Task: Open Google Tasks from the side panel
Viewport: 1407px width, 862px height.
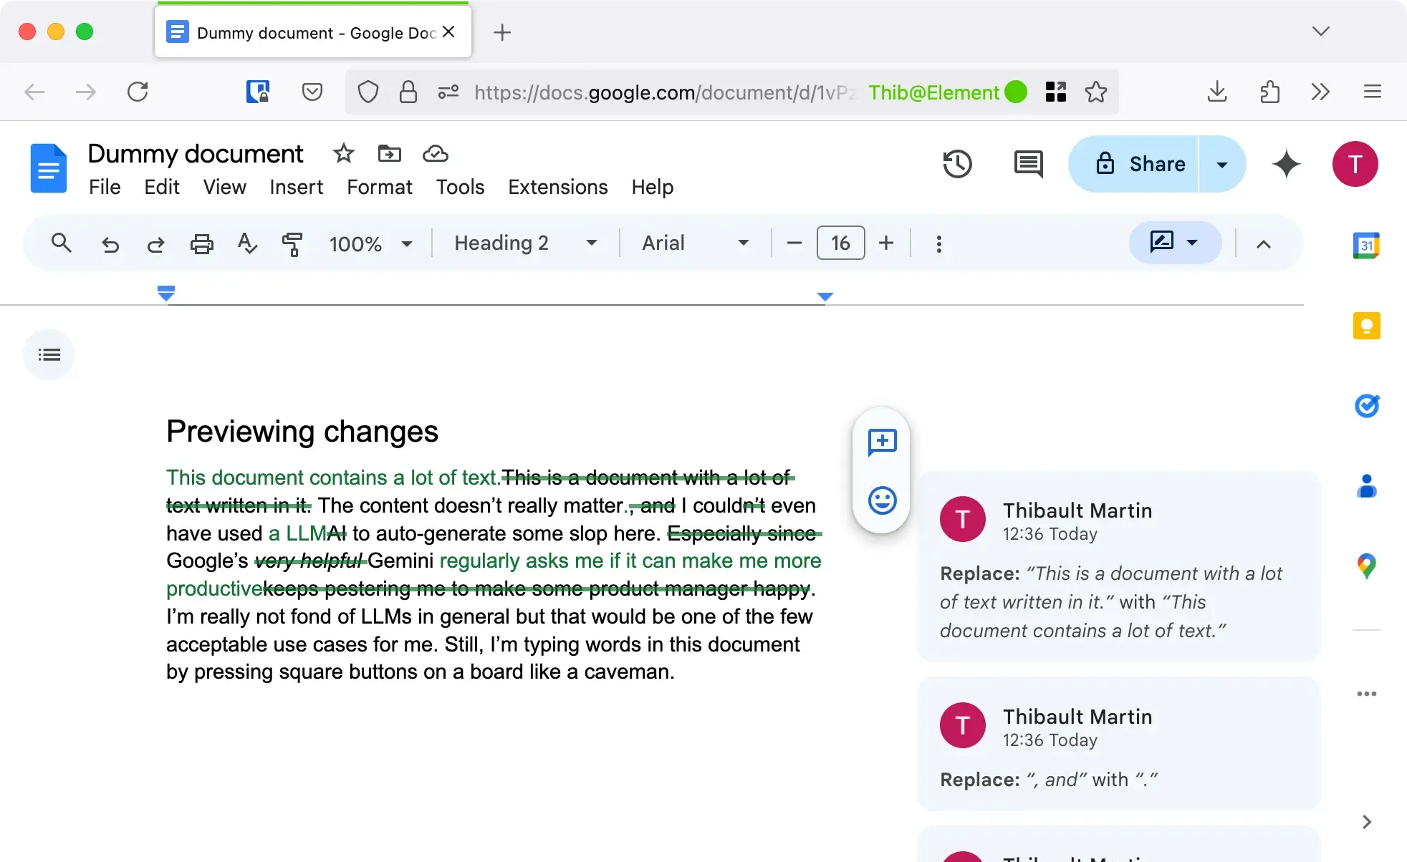Action: click(1367, 406)
